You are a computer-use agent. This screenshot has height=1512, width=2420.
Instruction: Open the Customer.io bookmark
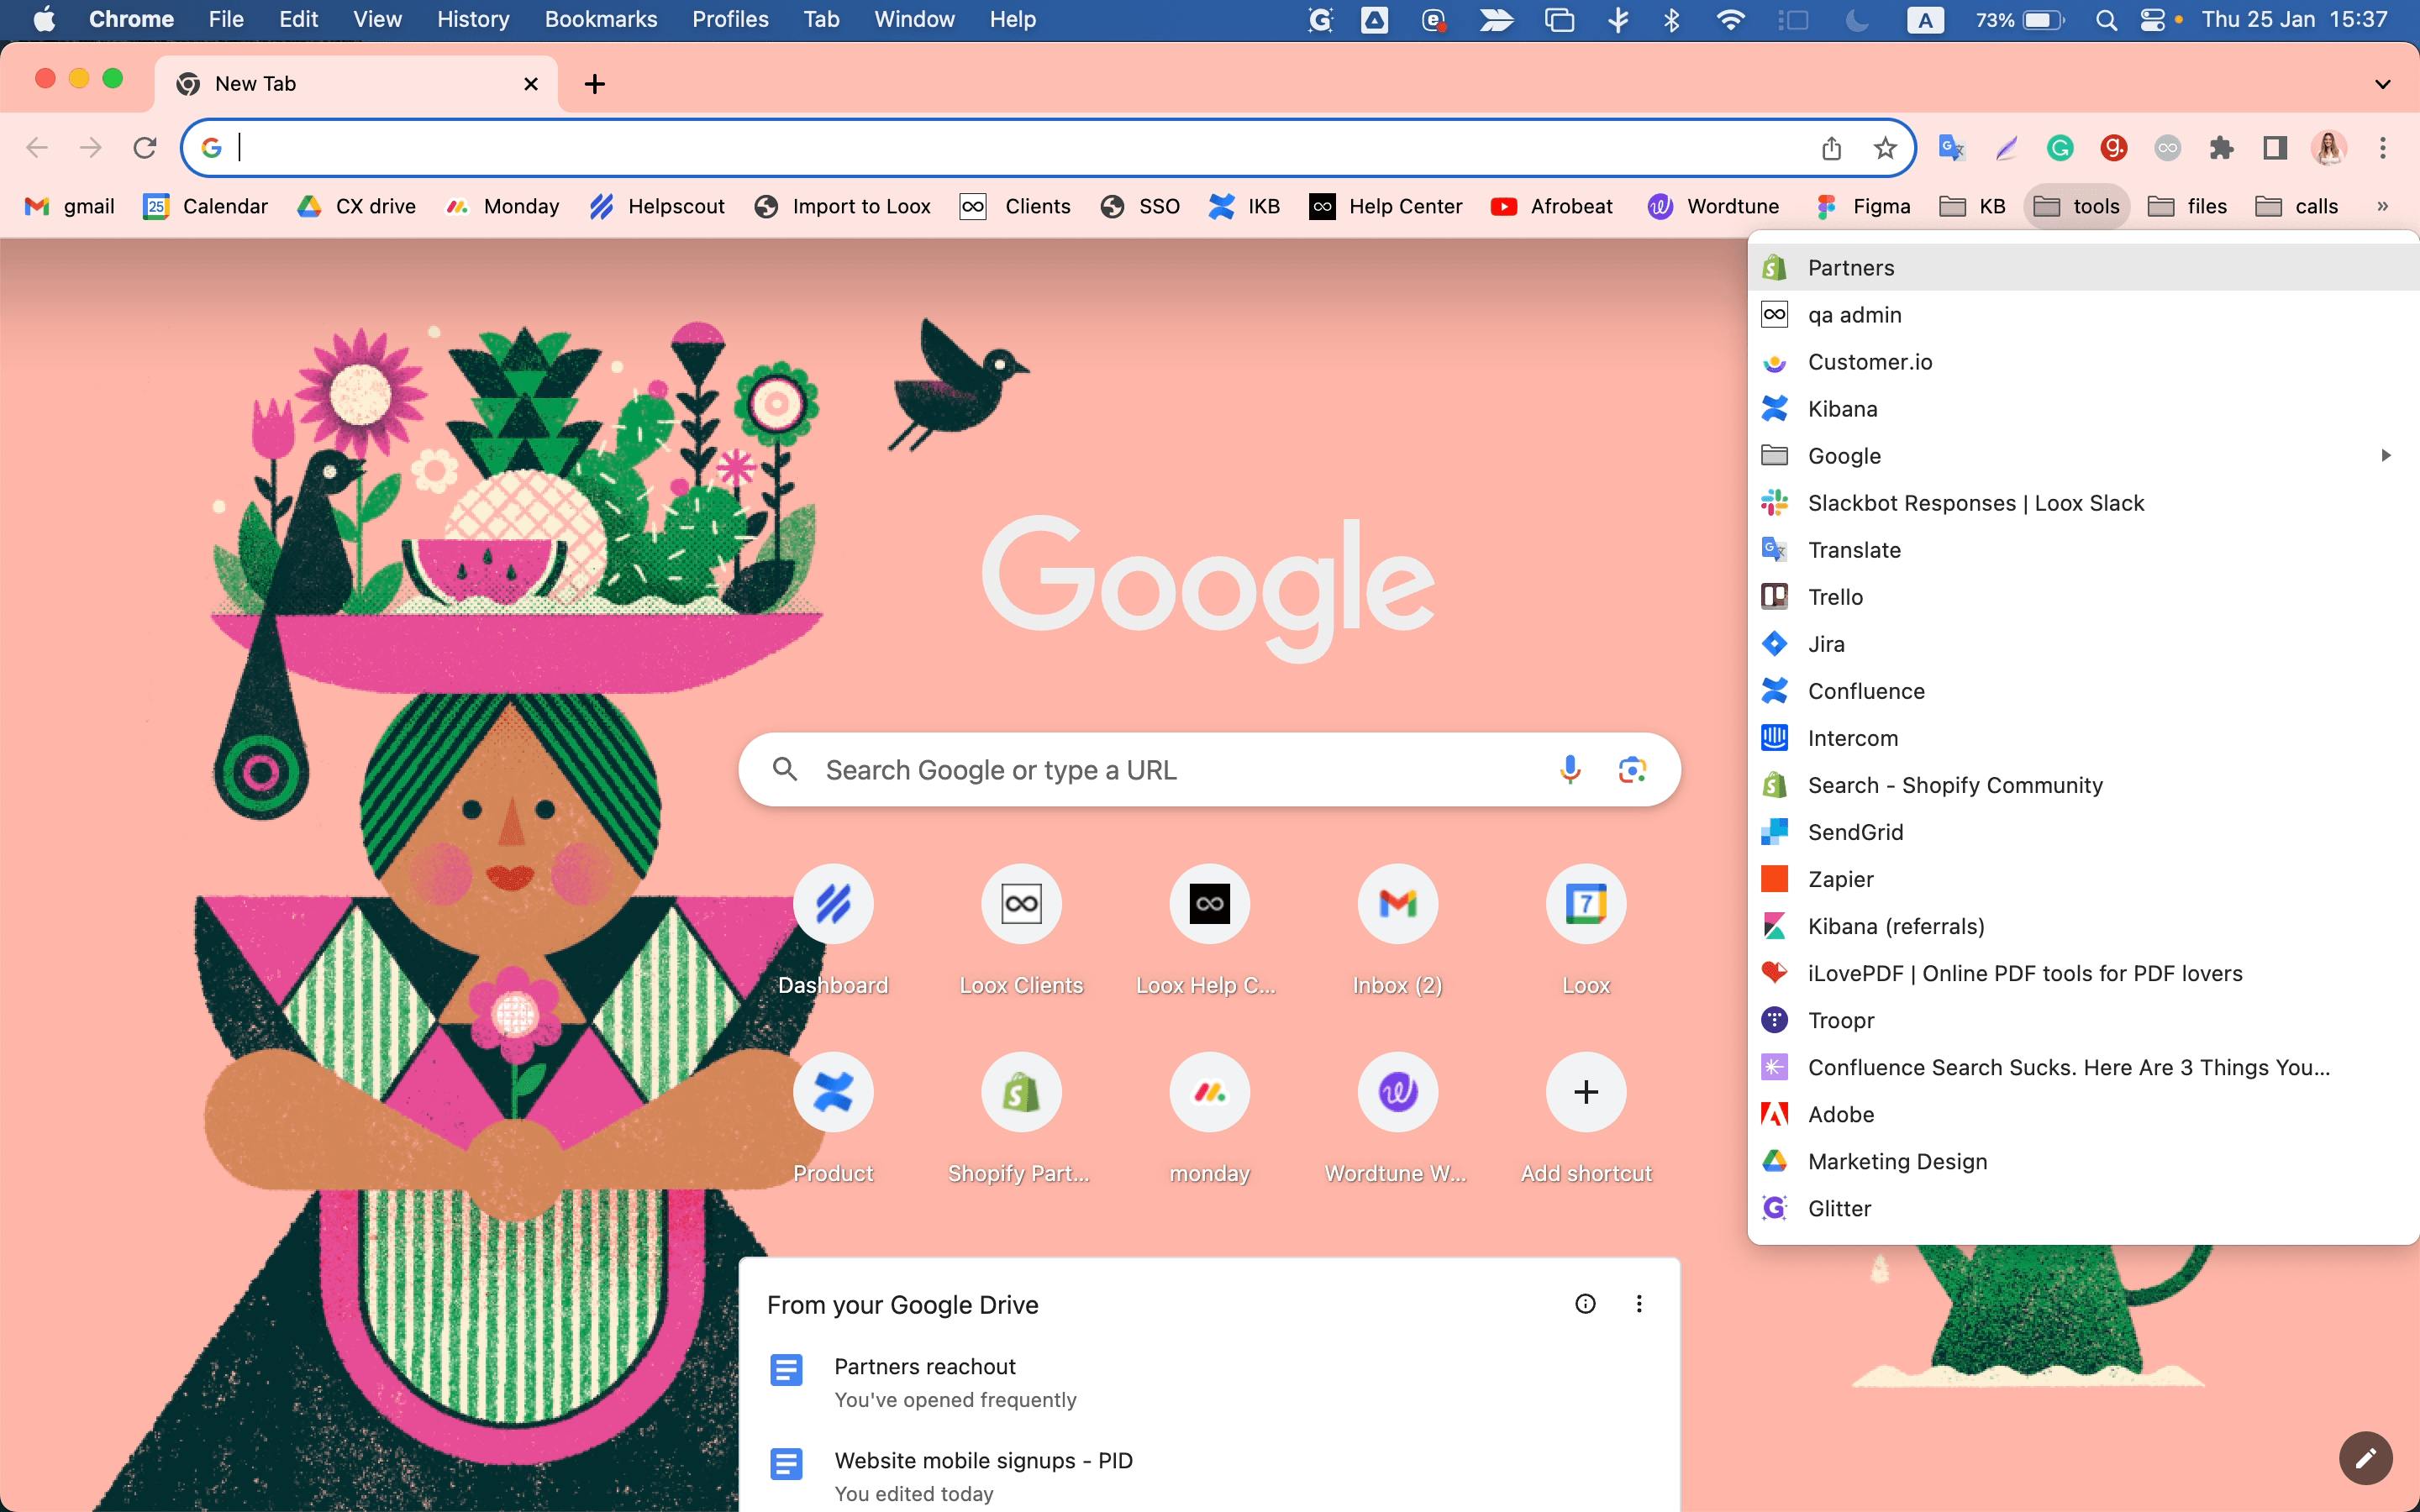click(2084, 362)
